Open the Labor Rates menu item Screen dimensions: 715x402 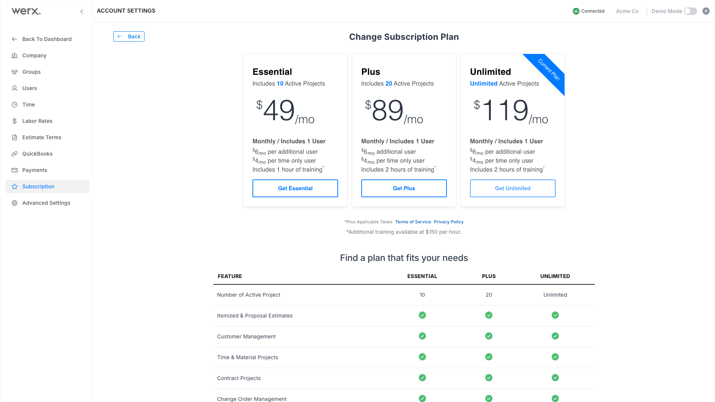(47, 121)
